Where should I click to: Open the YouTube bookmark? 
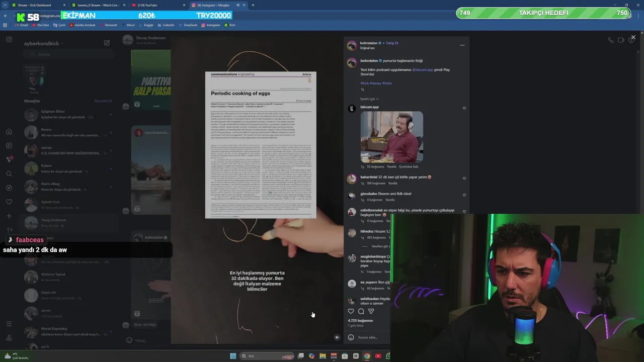40,25
